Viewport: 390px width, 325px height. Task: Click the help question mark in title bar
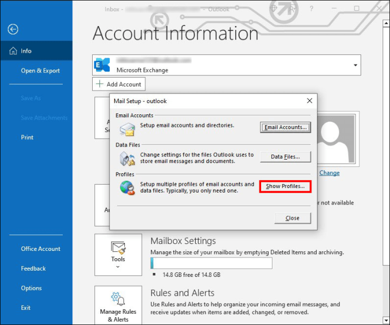311,8
